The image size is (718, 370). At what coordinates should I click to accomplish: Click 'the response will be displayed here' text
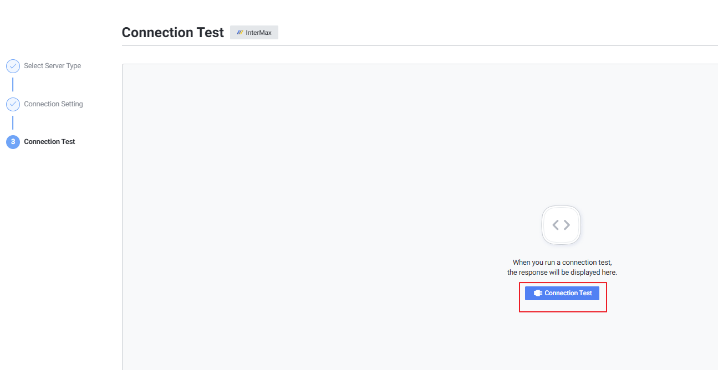pyautogui.click(x=562, y=273)
